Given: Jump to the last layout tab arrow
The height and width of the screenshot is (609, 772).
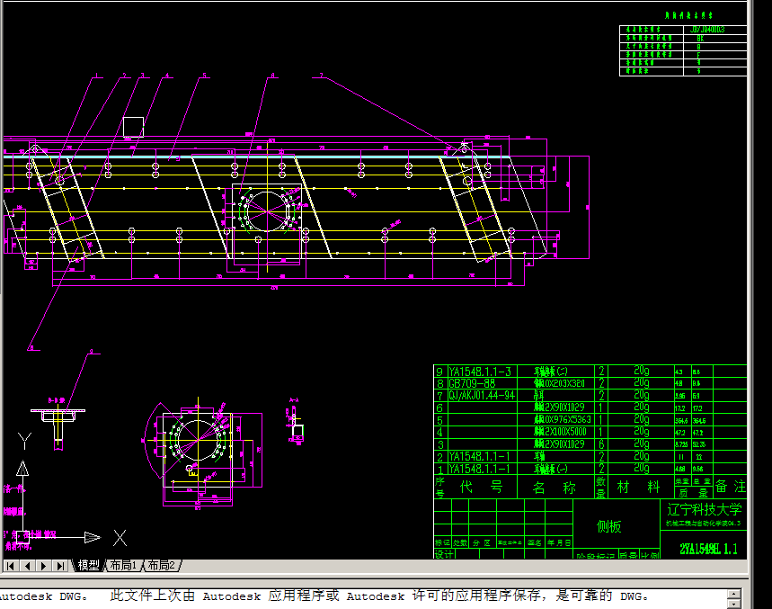Looking at the screenshot, I should [60, 566].
